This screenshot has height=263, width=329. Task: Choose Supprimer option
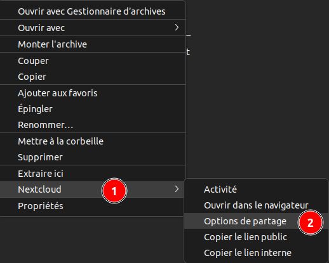(x=93, y=157)
